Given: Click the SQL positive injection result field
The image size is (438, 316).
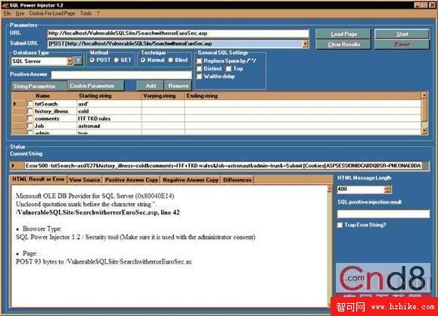Looking at the screenshot, I should (x=384, y=214).
